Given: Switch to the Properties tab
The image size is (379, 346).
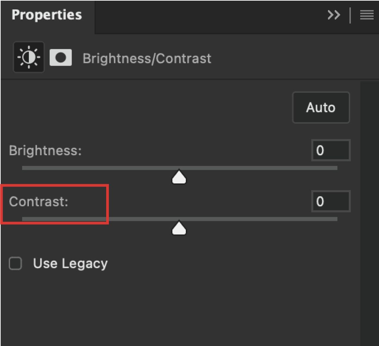Looking at the screenshot, I should 47,15.
